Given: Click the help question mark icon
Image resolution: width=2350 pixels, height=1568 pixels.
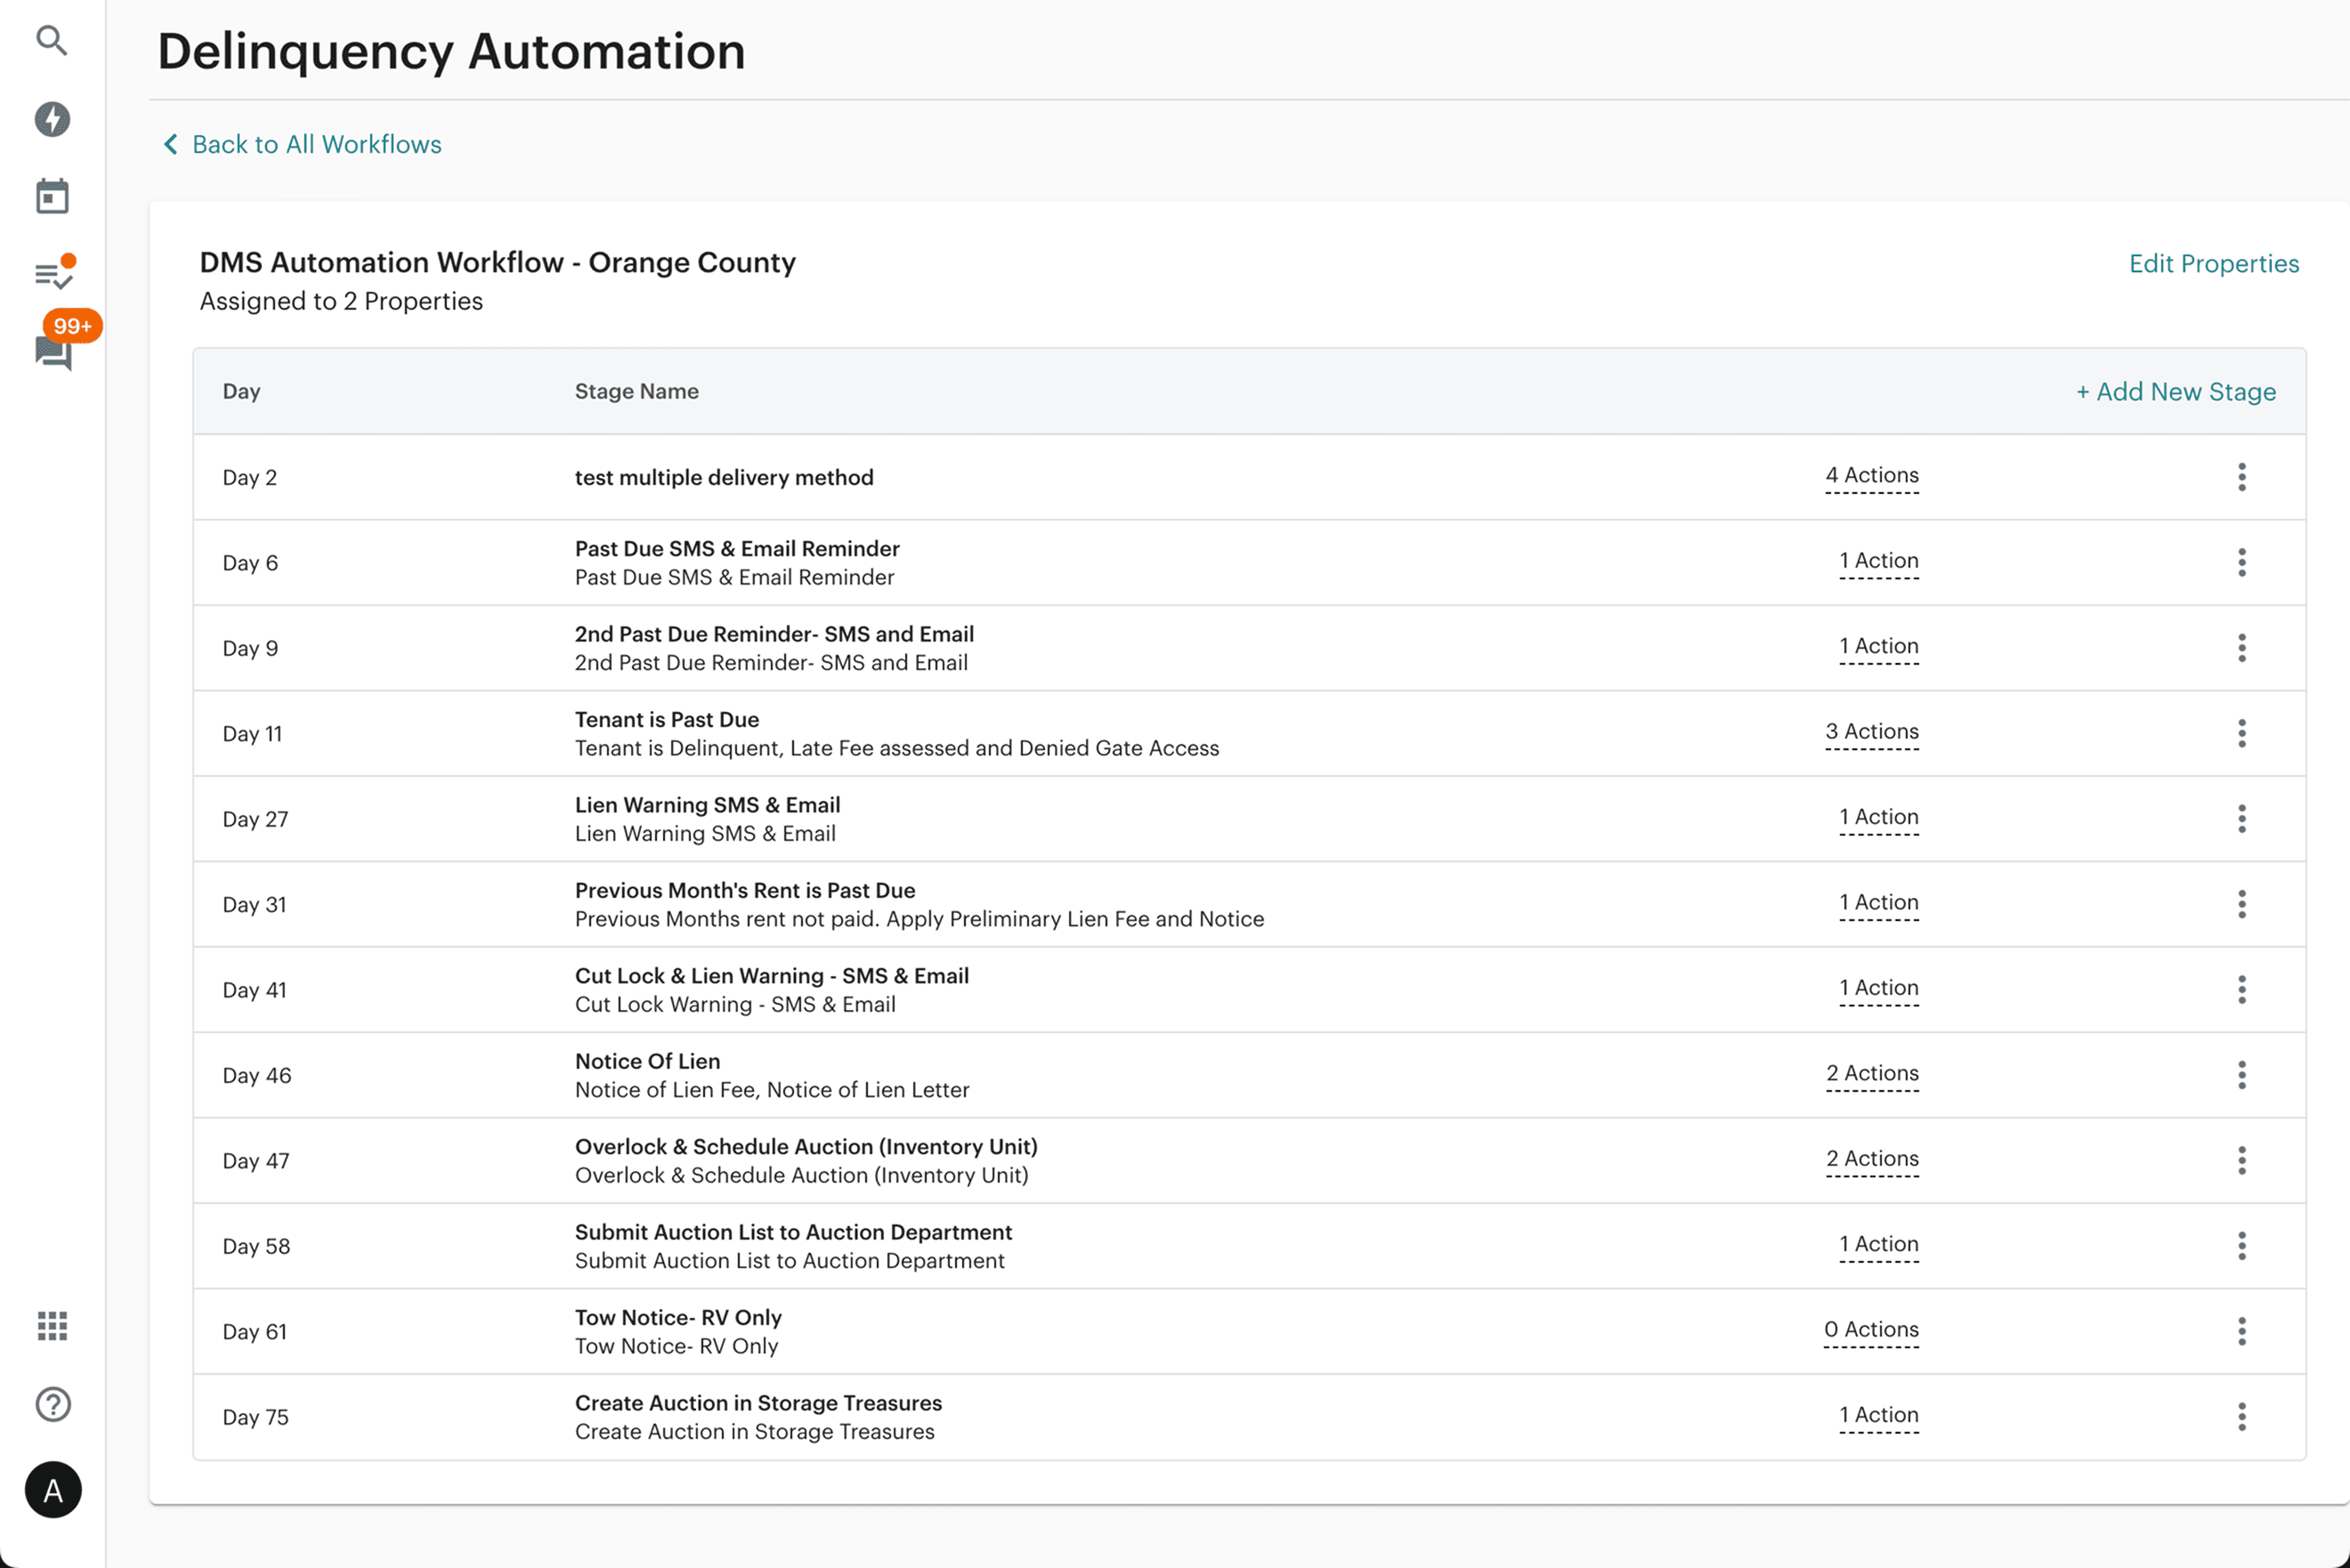Looking at the screenshot, I should coord(52,1404).
